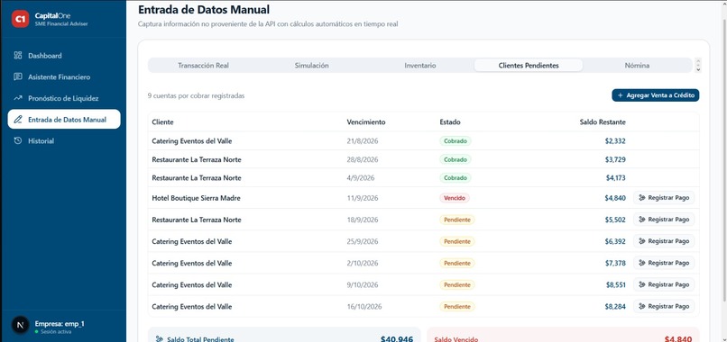Screen dimensions: 727x342
Task: Switch to the Transacción Real tab
Action: tap(203, 66)
